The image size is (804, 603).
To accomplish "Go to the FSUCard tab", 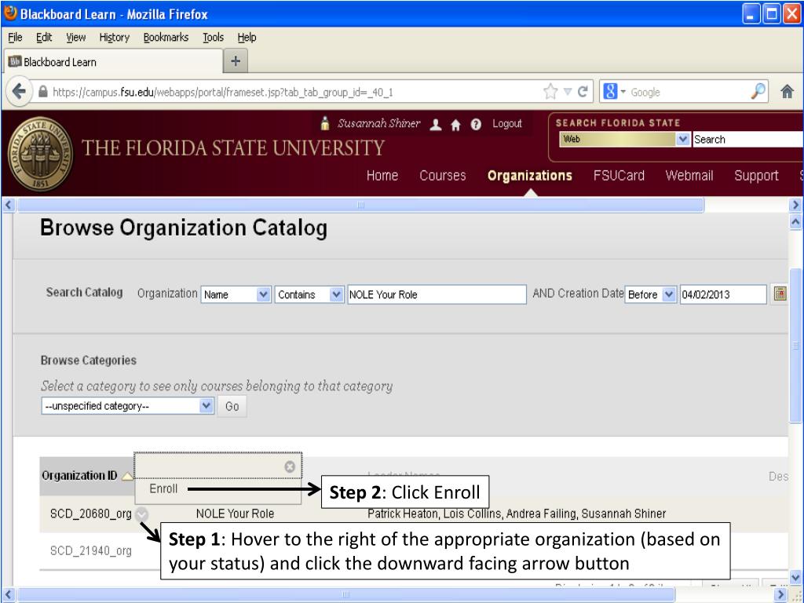I will click(x=619, y=176).
